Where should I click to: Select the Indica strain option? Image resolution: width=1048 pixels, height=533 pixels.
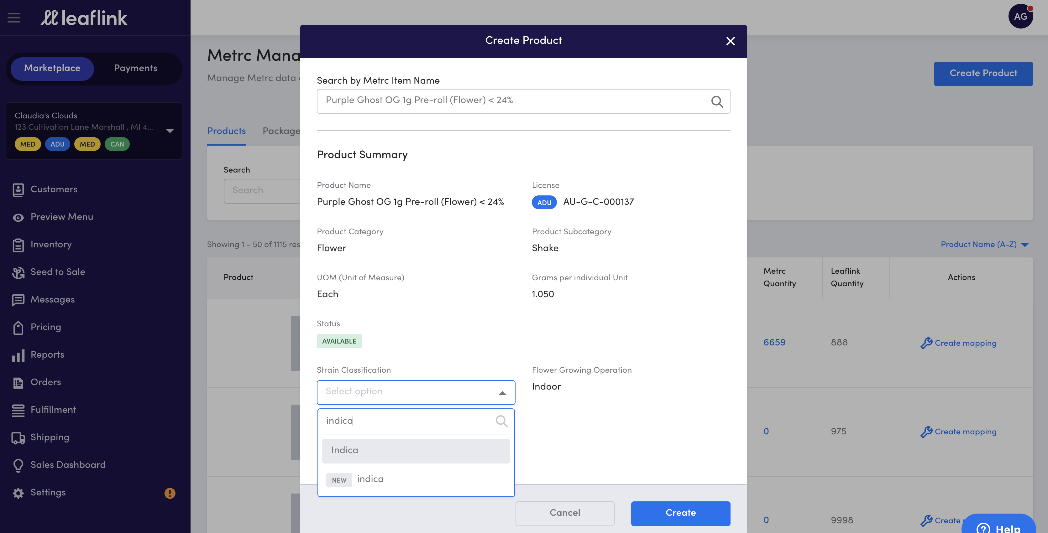click(x=415, y=450)
